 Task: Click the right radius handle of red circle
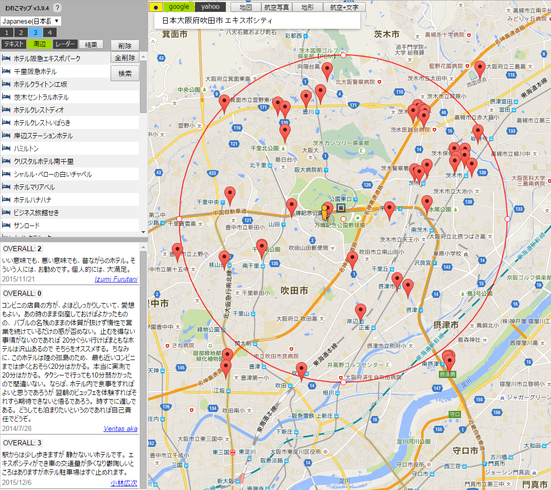click(x=507, y=219)
